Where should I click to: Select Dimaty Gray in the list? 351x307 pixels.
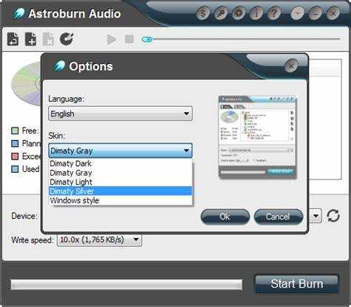click(x=121, y=173)
